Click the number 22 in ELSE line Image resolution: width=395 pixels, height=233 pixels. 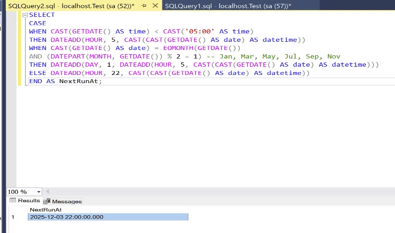click(116, 73)
